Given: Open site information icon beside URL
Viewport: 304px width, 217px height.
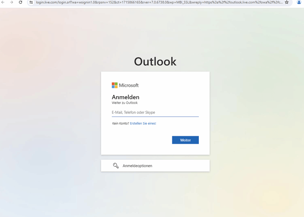Looking at the screenshot, I should click(x=31, y=2).
